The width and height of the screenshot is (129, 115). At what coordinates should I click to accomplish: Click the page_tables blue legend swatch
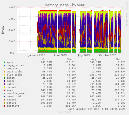pos(4,65)
